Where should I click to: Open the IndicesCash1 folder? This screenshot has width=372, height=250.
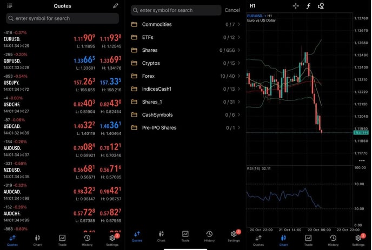[x=186, y=89]
